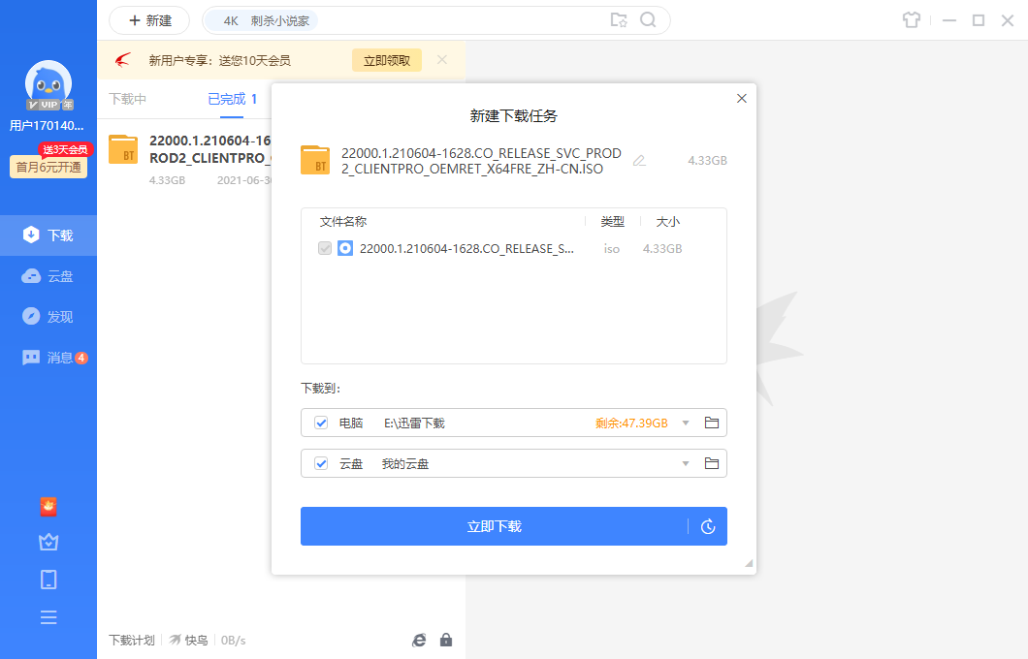This screenshot has width=1028, height=659.
Task: Open the skin theme icon in the title bar
Action: tap(911, 19)
